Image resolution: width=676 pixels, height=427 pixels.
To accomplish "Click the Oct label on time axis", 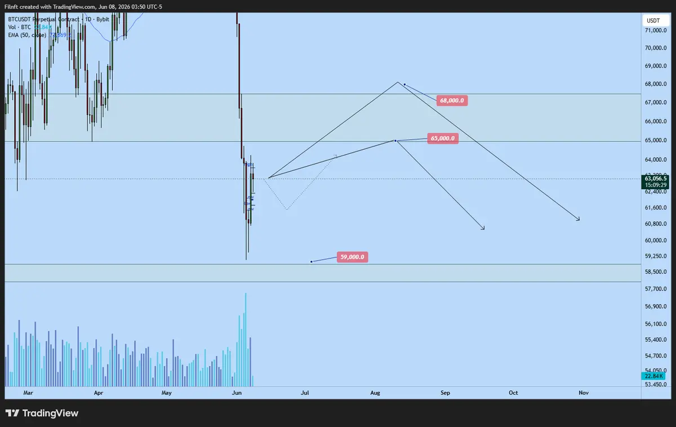I will 513,392.
